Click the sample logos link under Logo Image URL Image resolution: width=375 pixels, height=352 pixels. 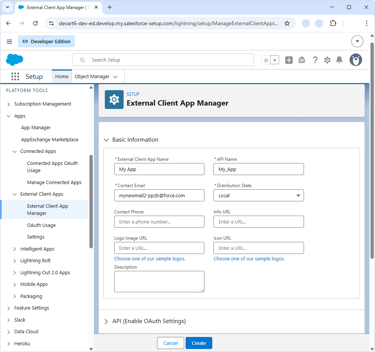click(150, 259)
